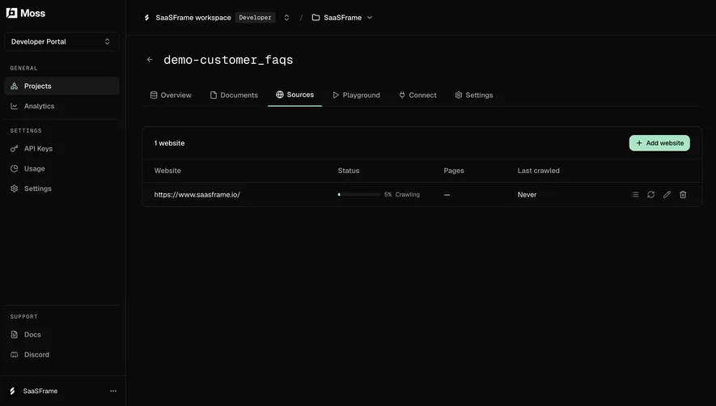Open API Keys in the sidebar
Screen dimensions: 716x406
tap(61, 149)
